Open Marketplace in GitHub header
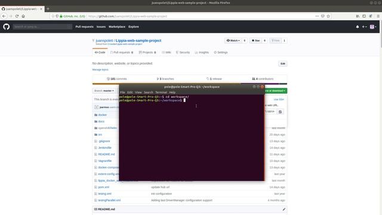382x215 pixels. [x=117, y=27]
